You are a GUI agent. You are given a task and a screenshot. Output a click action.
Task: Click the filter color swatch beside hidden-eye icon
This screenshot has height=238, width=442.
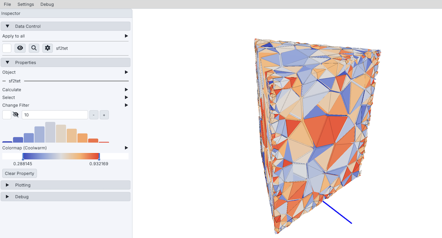[7, 115]
